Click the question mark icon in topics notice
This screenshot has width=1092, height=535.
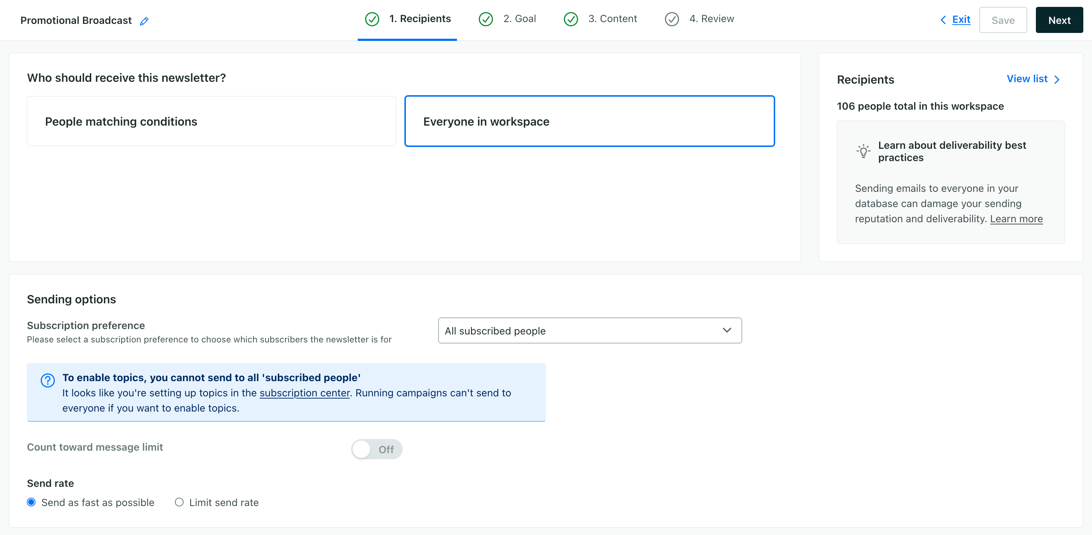tap(47, 380)
